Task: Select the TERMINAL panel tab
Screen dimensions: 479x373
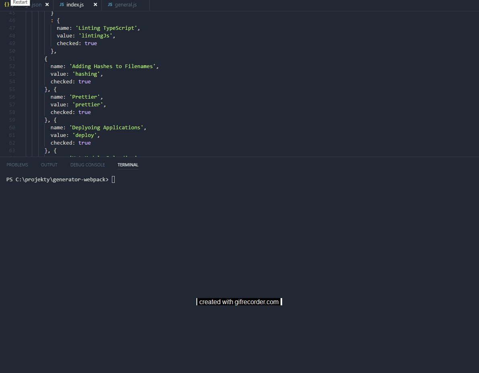Action: 128,165
